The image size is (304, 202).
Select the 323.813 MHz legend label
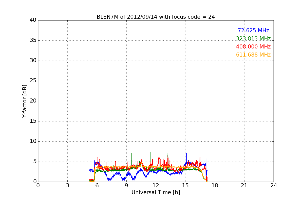(253, 39)
